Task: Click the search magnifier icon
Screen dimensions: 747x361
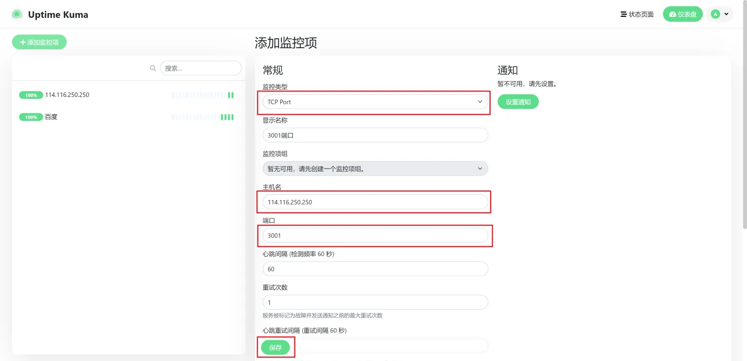Action: click(x=153, y=68)
